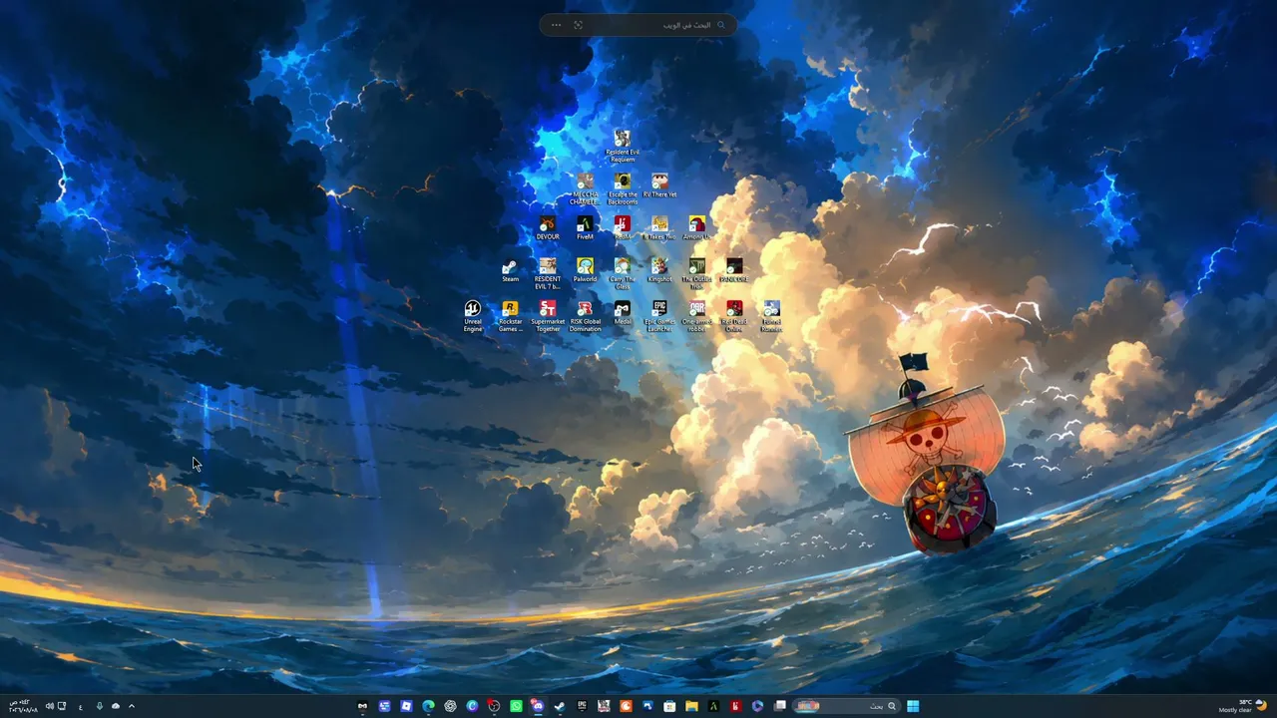This screenshot has width=1277, height=718.
Task: Click the magnifier icon in top search bar
Action: pyautogui.click(x=721, y=25)
